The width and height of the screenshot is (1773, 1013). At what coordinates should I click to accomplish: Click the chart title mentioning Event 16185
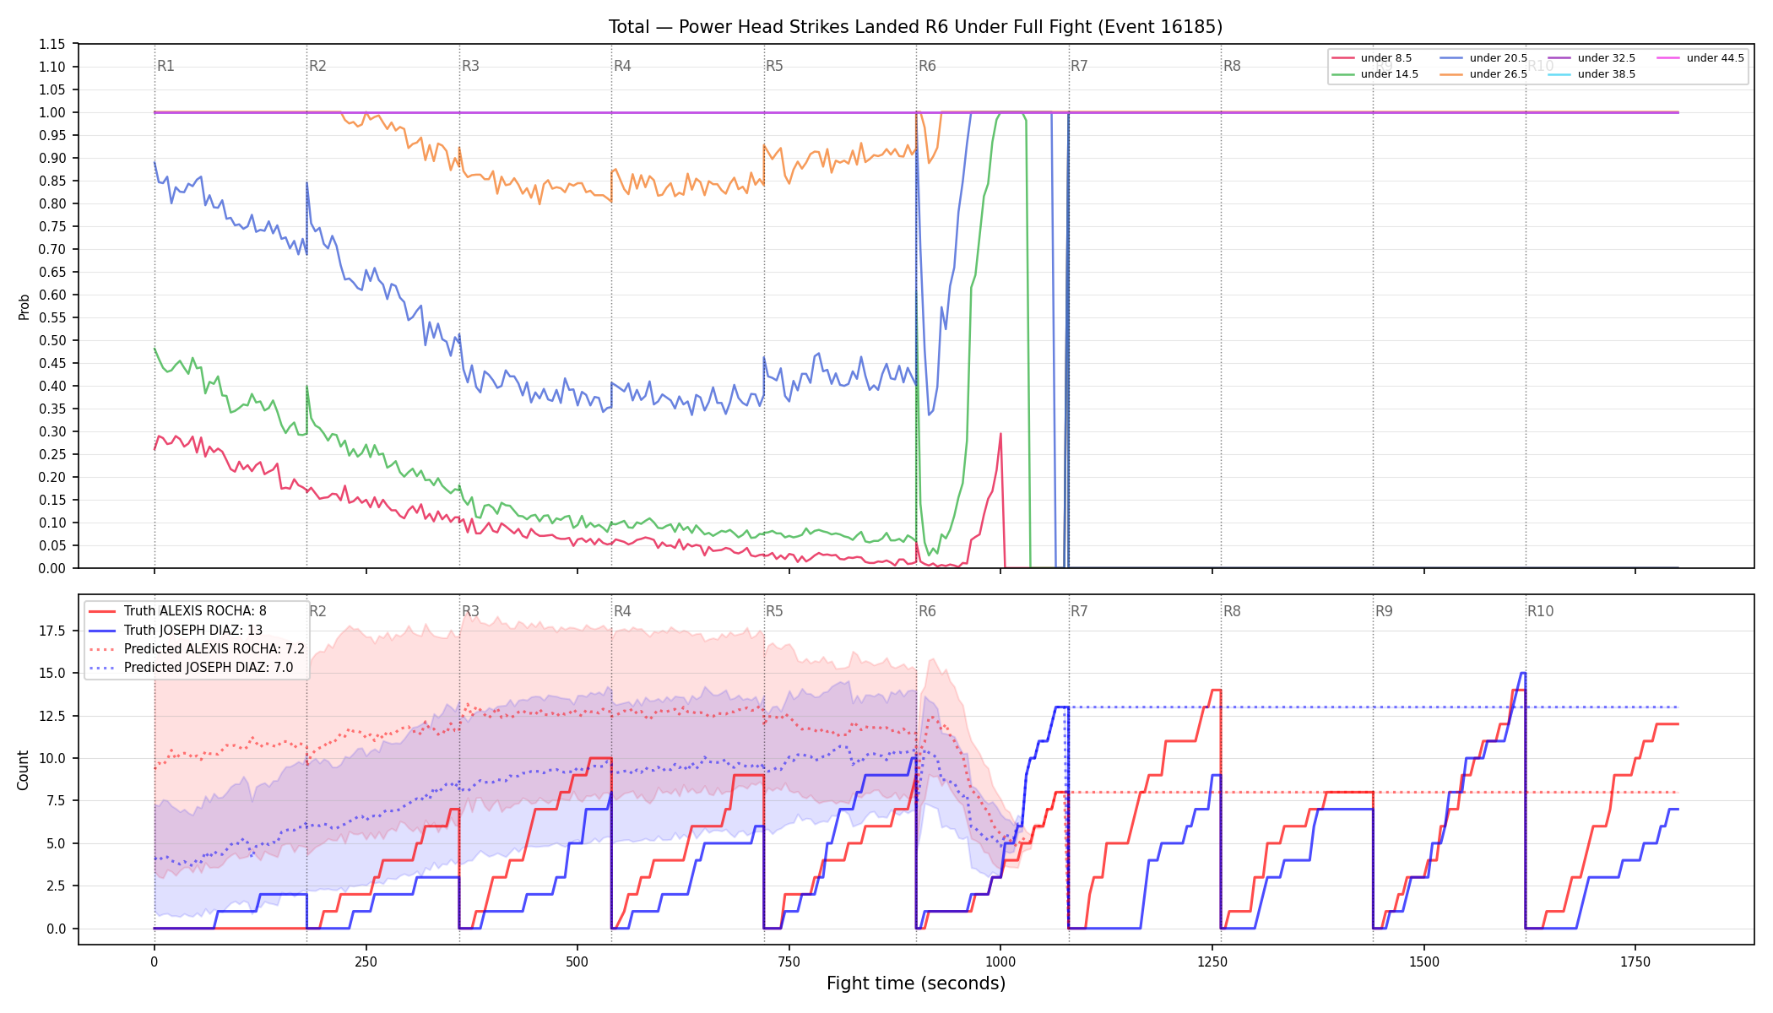click(x=915, y=27)
